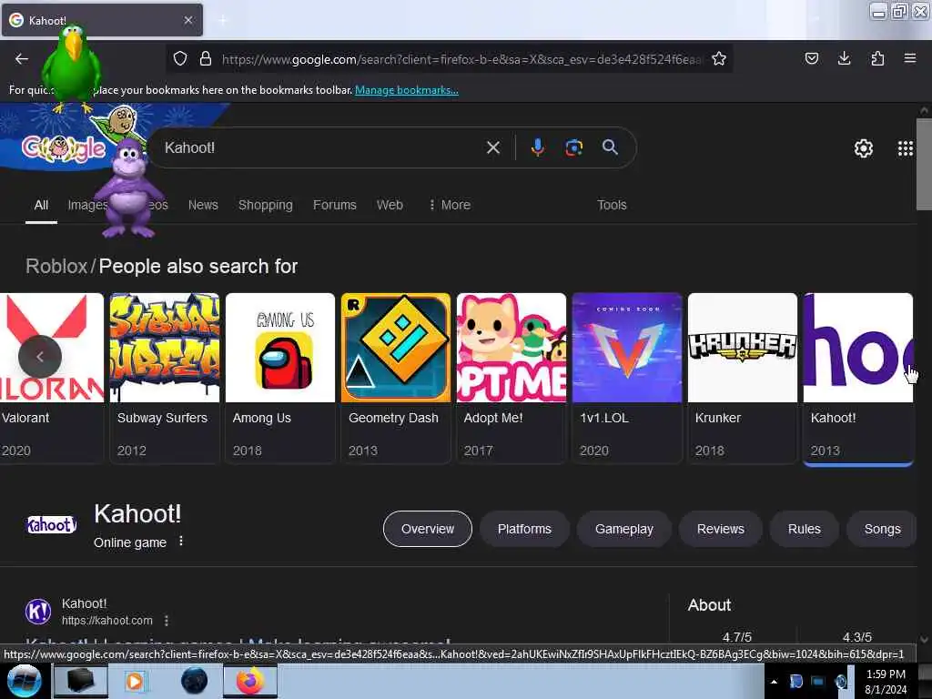
Task: Click the taskbar clock showing 1:59 PM
Action: click(886, 674)
